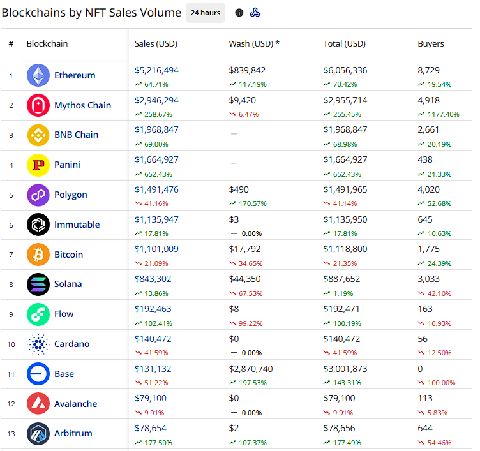Open the Panini blockchain link
480x451 pixels.
tap(67, 165)
